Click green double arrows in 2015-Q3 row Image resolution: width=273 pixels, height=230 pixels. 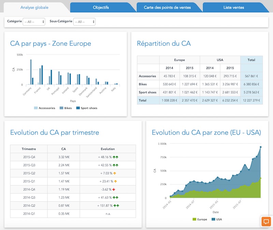pos(115,165)
